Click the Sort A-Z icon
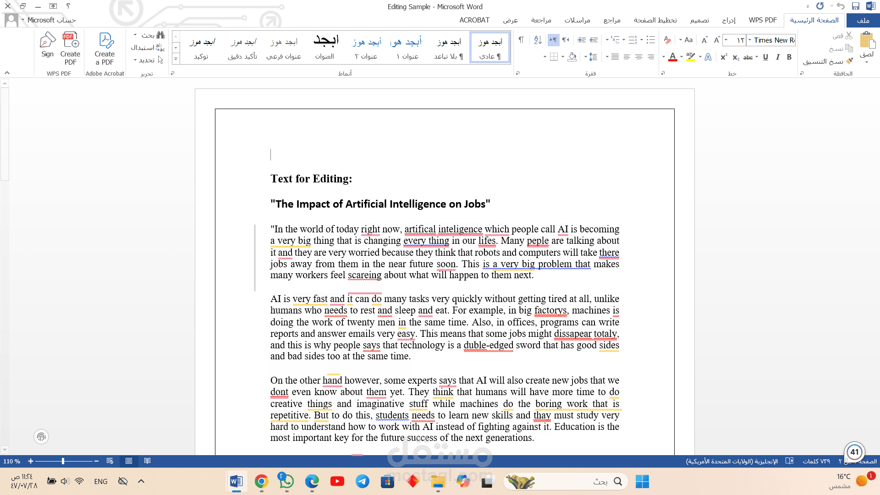880x495 pixels. [538, 40]
